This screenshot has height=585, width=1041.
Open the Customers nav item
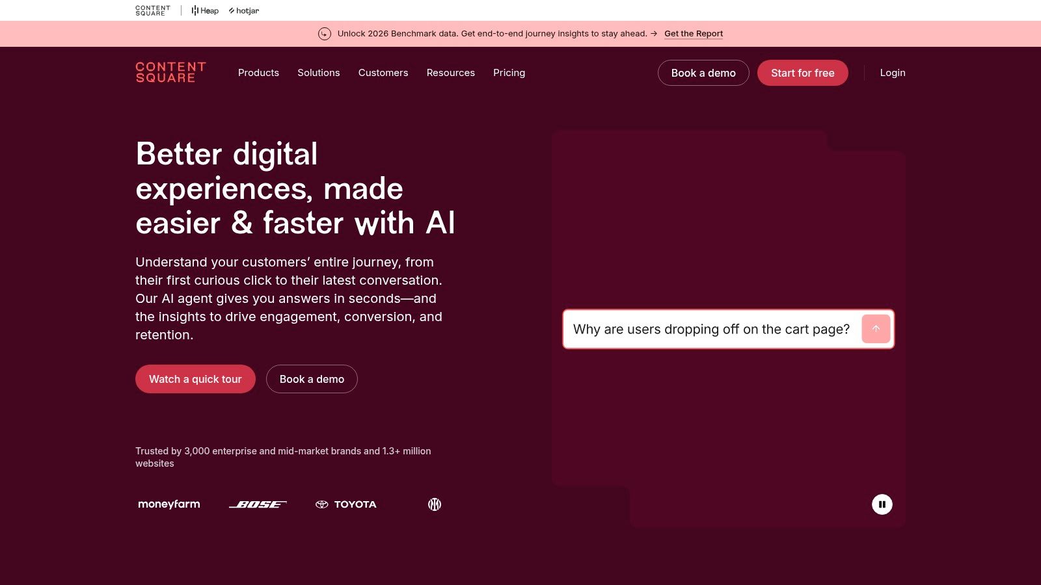383,73
